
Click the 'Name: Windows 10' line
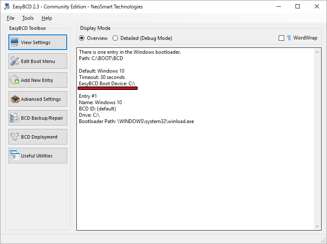pyautogui.click(x=100, y=102)
